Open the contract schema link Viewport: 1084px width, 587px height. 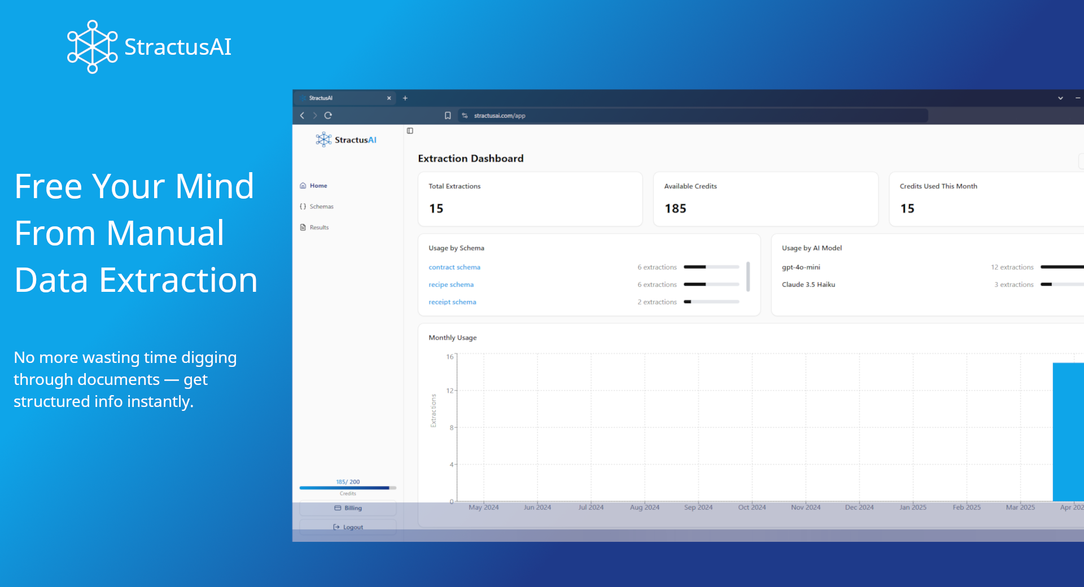pos(454,267)
